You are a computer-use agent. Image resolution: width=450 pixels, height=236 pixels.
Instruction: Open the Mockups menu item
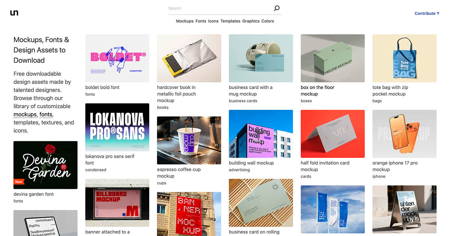pyautogui.click(x=185, y=21)
